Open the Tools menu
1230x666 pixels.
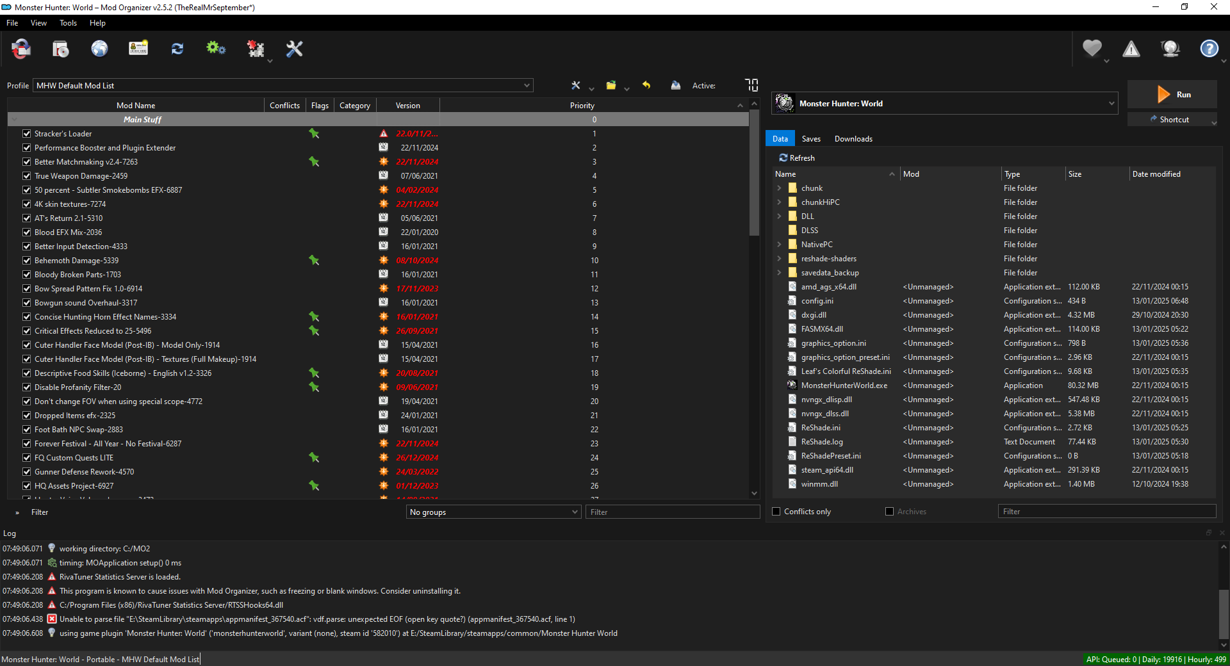[x=68, y=23]
